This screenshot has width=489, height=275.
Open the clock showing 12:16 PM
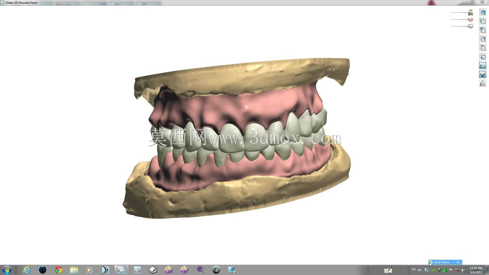pos(476,270)
